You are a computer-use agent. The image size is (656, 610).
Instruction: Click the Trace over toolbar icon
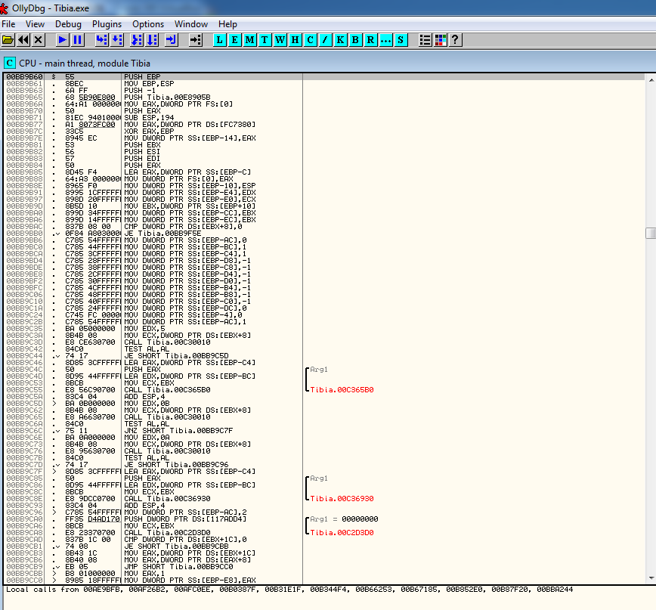click(x=152, y=40)
